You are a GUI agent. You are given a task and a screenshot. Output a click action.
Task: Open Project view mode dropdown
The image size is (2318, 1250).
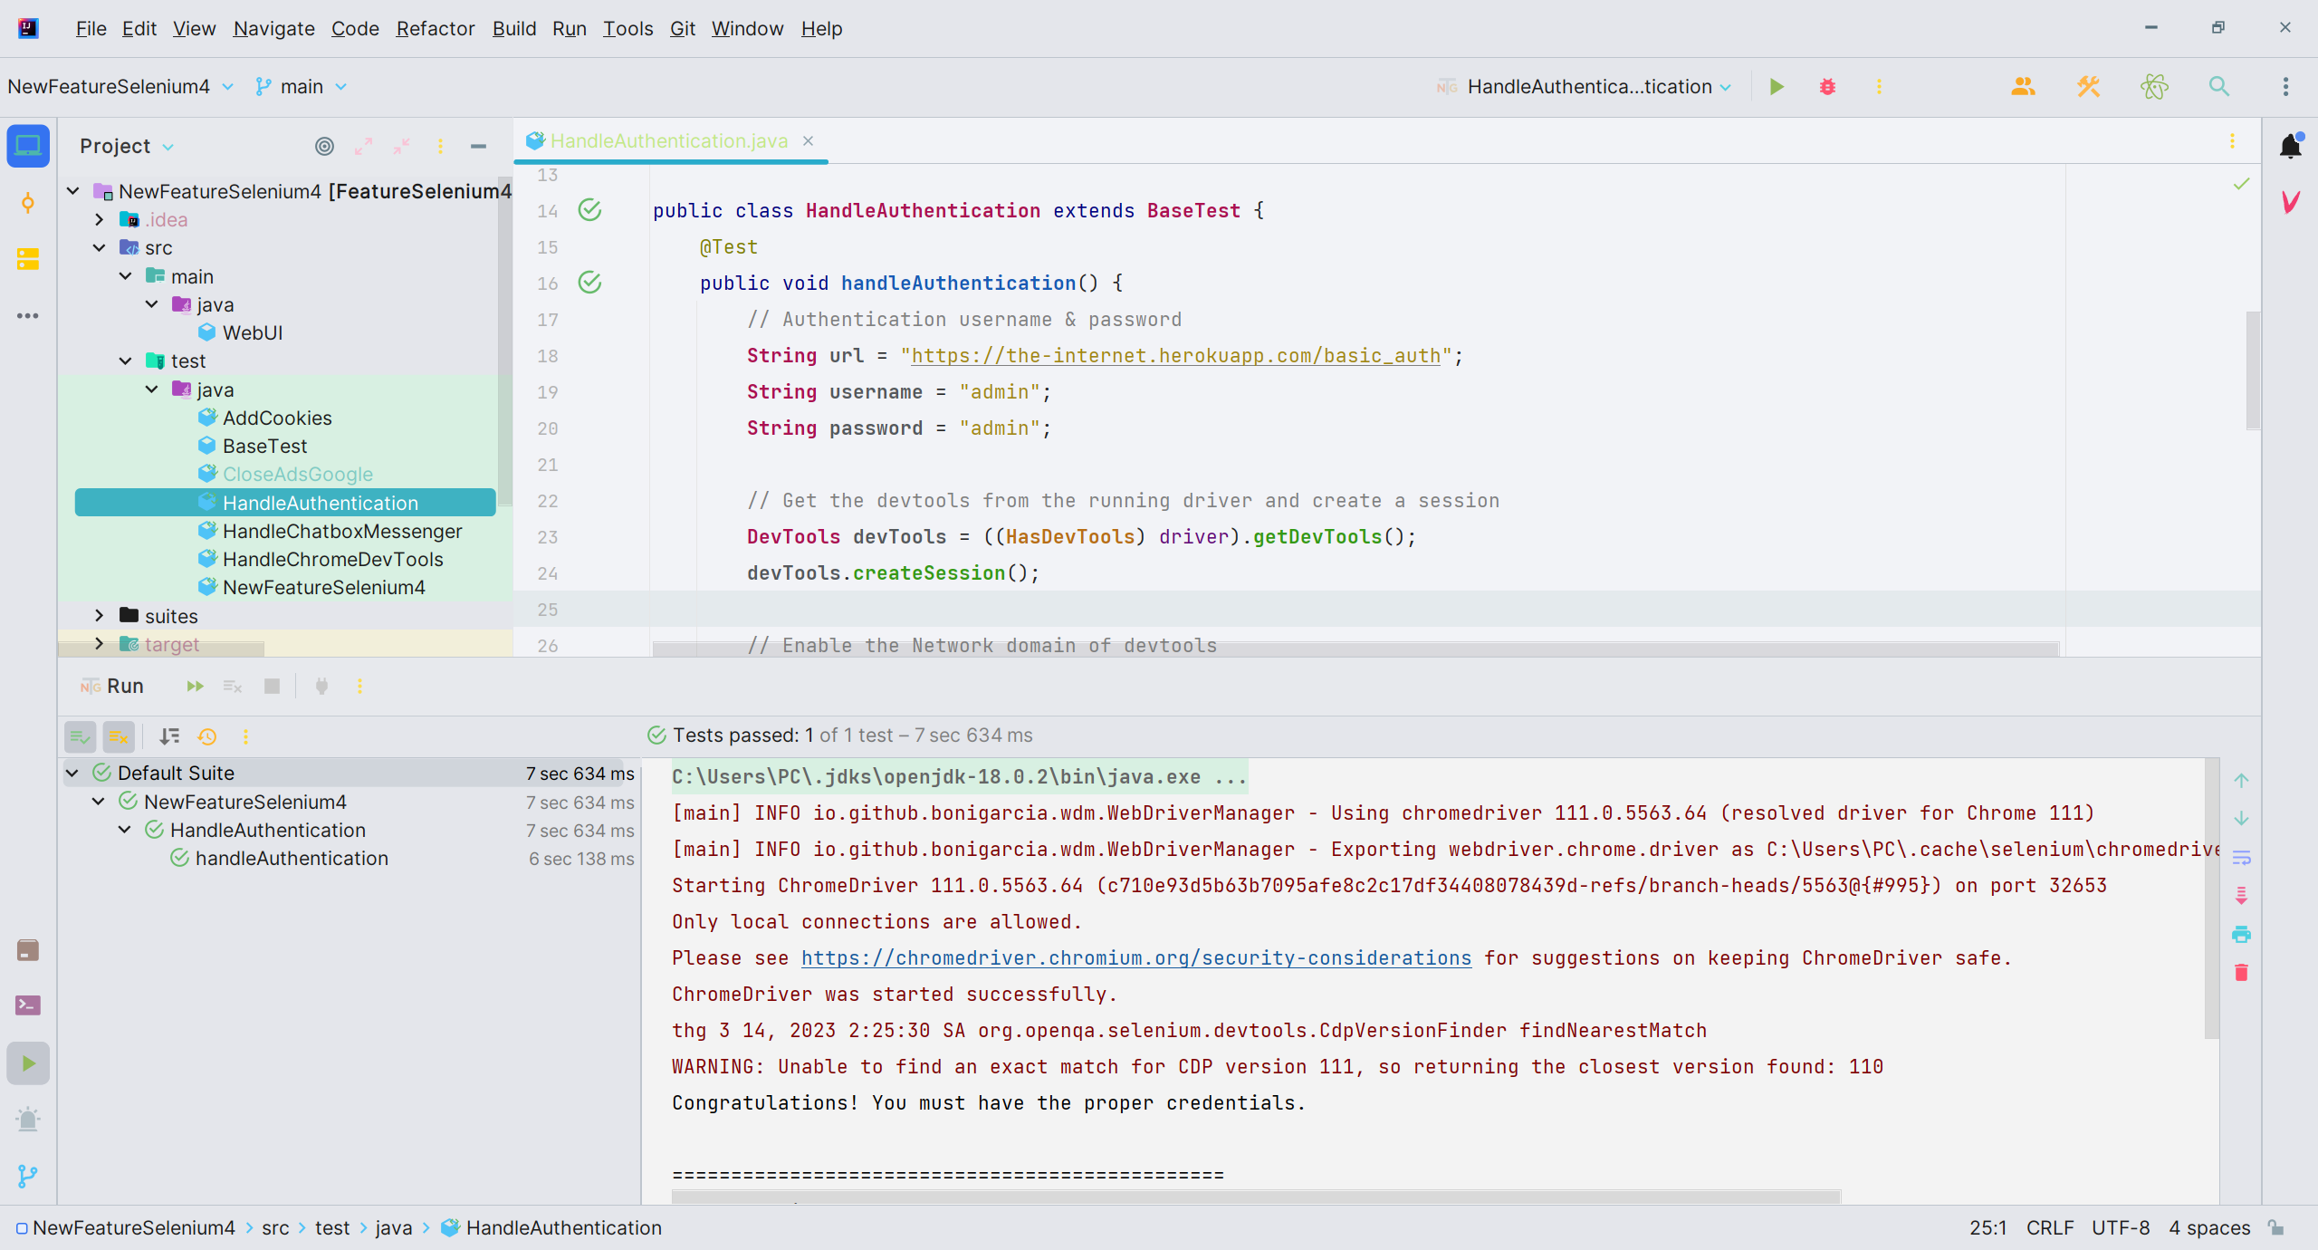[128, 146]
